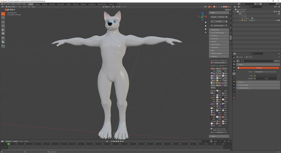281x153 pixels.
Task: Click the Fix Model button
Action: pyautogui.click(x=218, y=21)
